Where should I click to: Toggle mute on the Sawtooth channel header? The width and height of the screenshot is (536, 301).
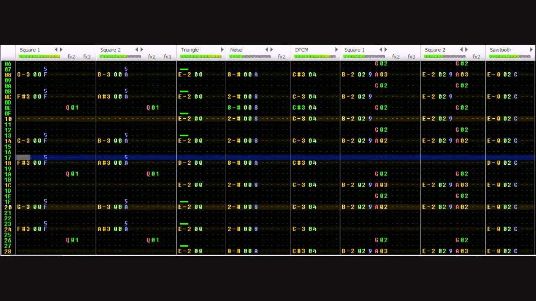point(500,50)
